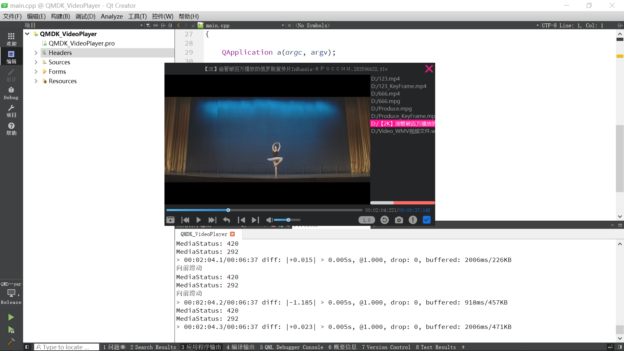
Task: Expand the Headers folder in project tree
Action: (36, 53)
